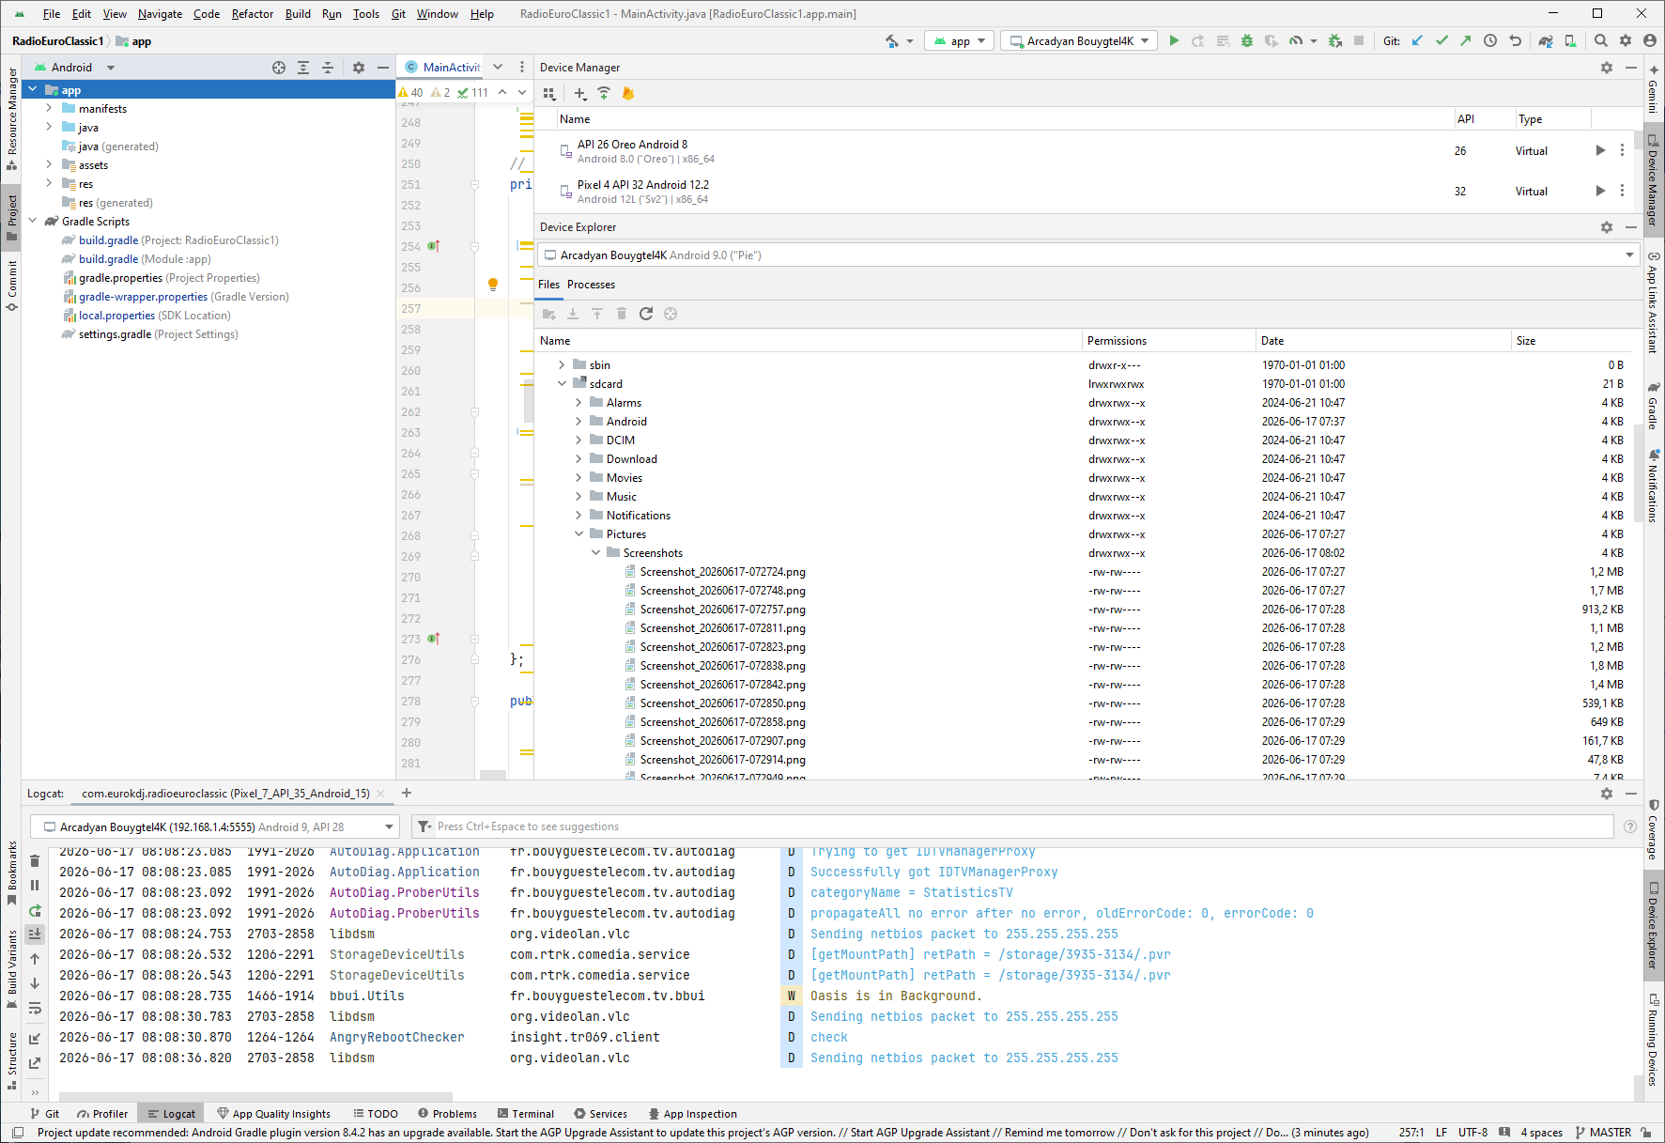Click Device Manager add device plus icon
The image size is (1665, 1143).
click(580, 94)
